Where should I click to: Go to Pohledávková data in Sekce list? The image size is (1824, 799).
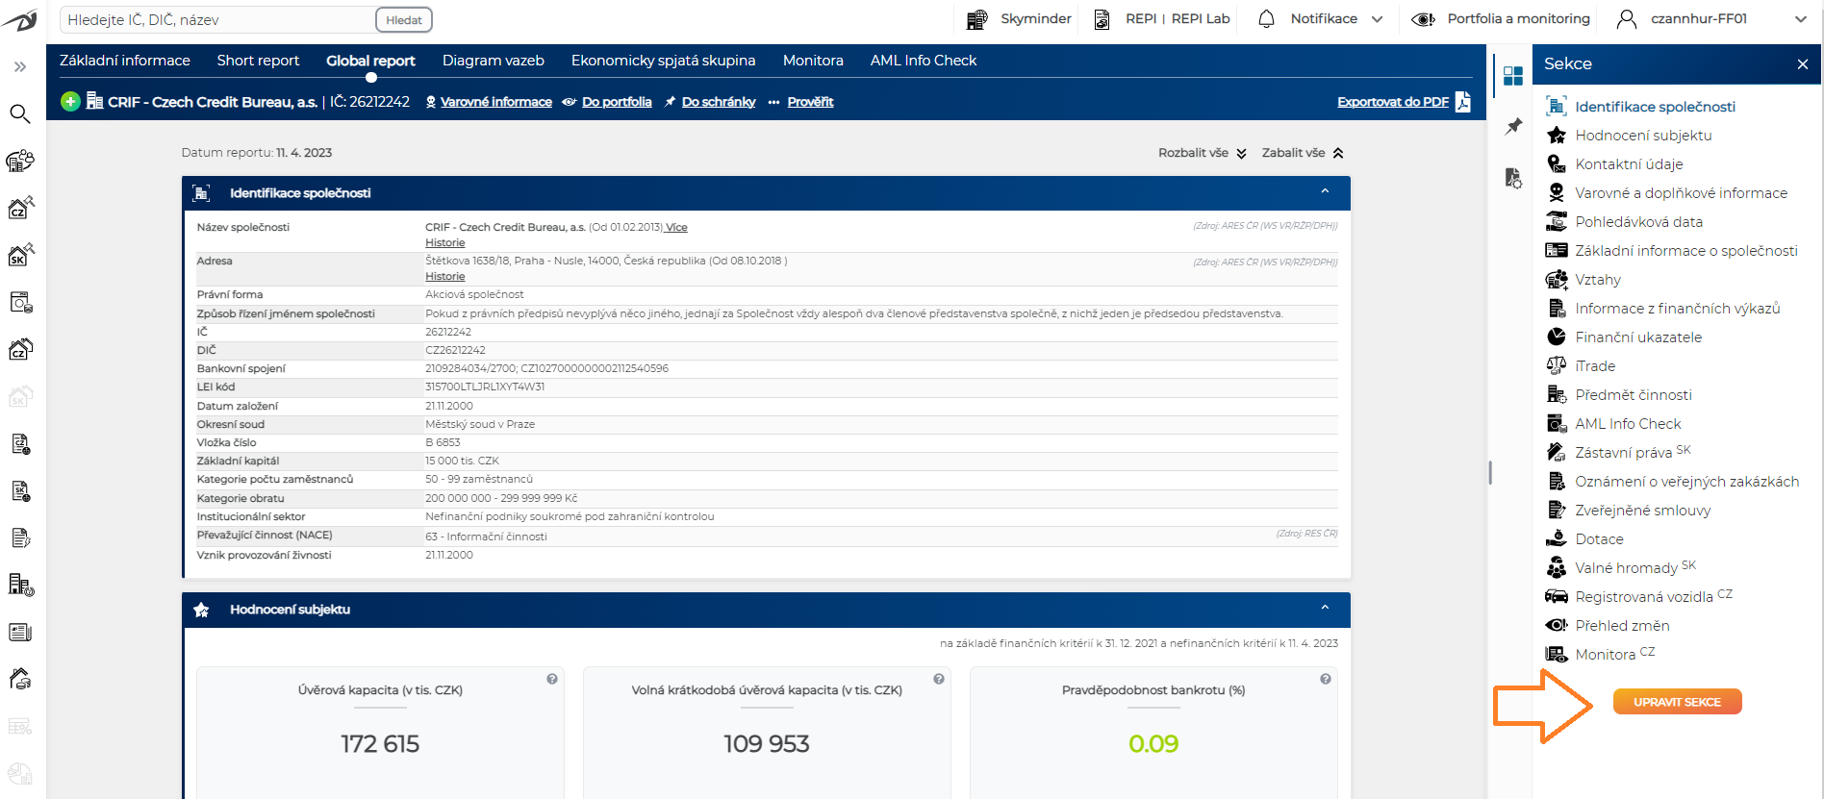(x=1638, y=222)
